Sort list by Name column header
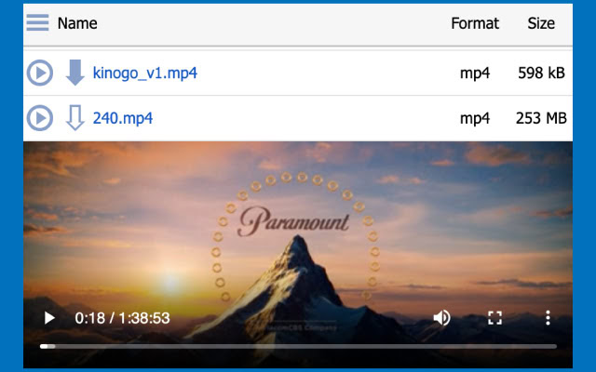 coord(77,23)
